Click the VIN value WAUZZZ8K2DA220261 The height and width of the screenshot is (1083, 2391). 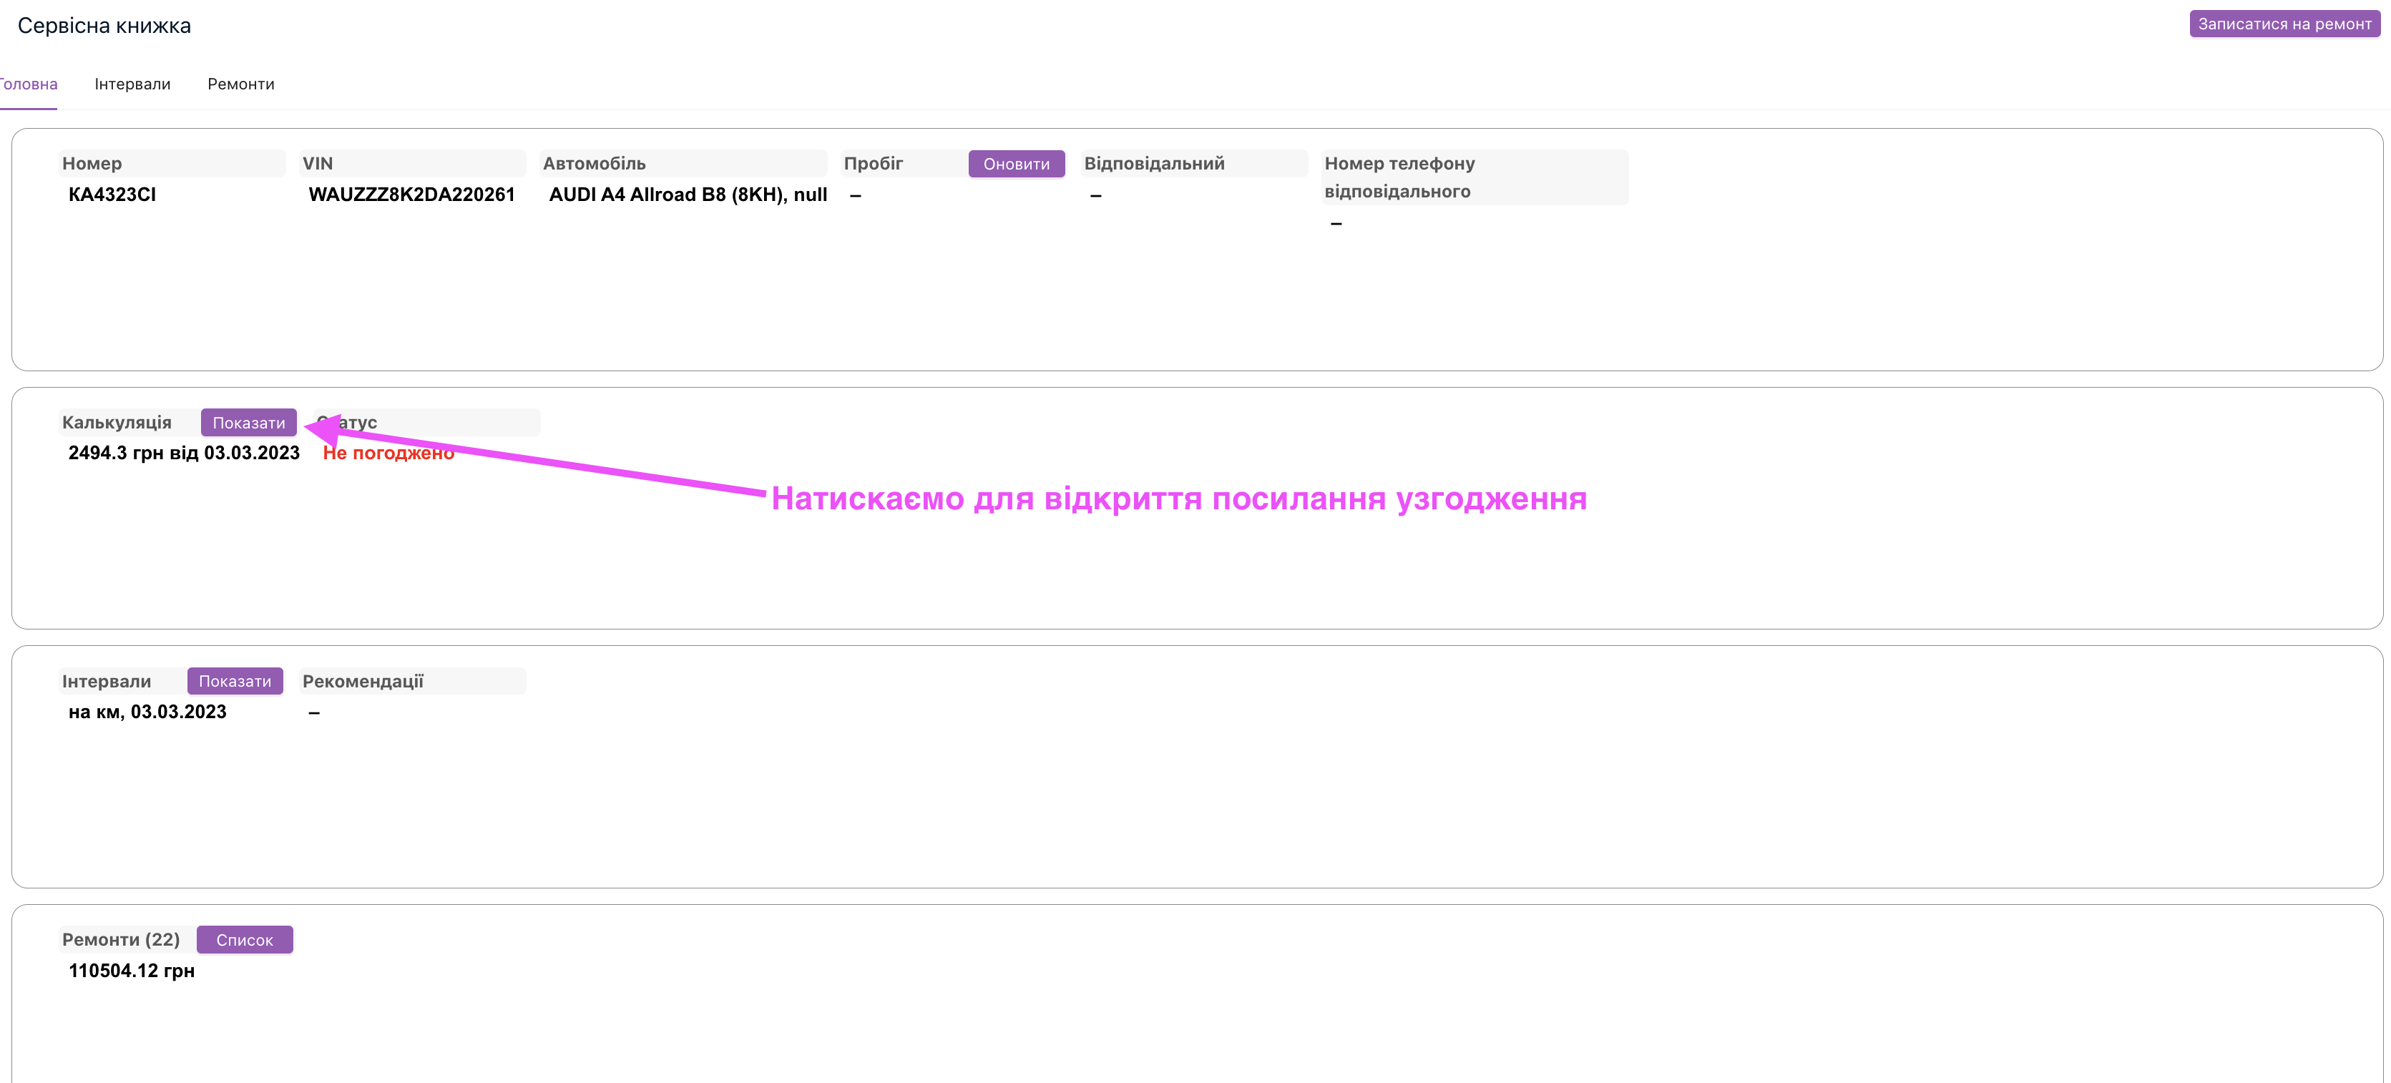click(411, 195)
